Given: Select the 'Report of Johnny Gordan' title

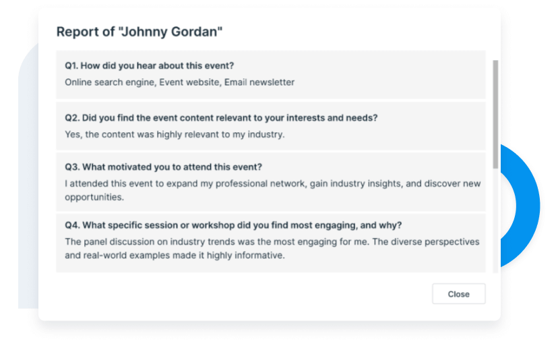Looking at the screenshot, I should [139, 32].
